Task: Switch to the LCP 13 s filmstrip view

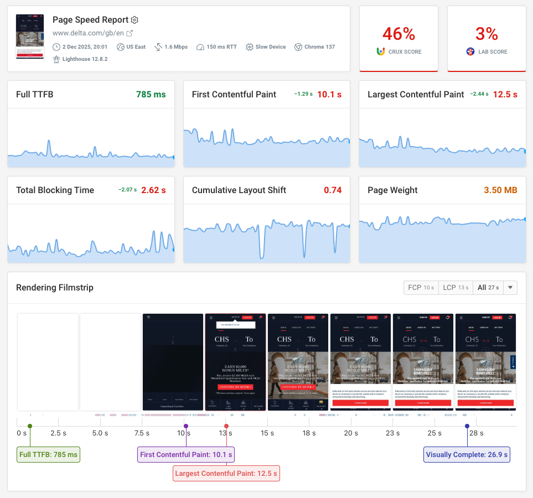Action: click(456, 287)
